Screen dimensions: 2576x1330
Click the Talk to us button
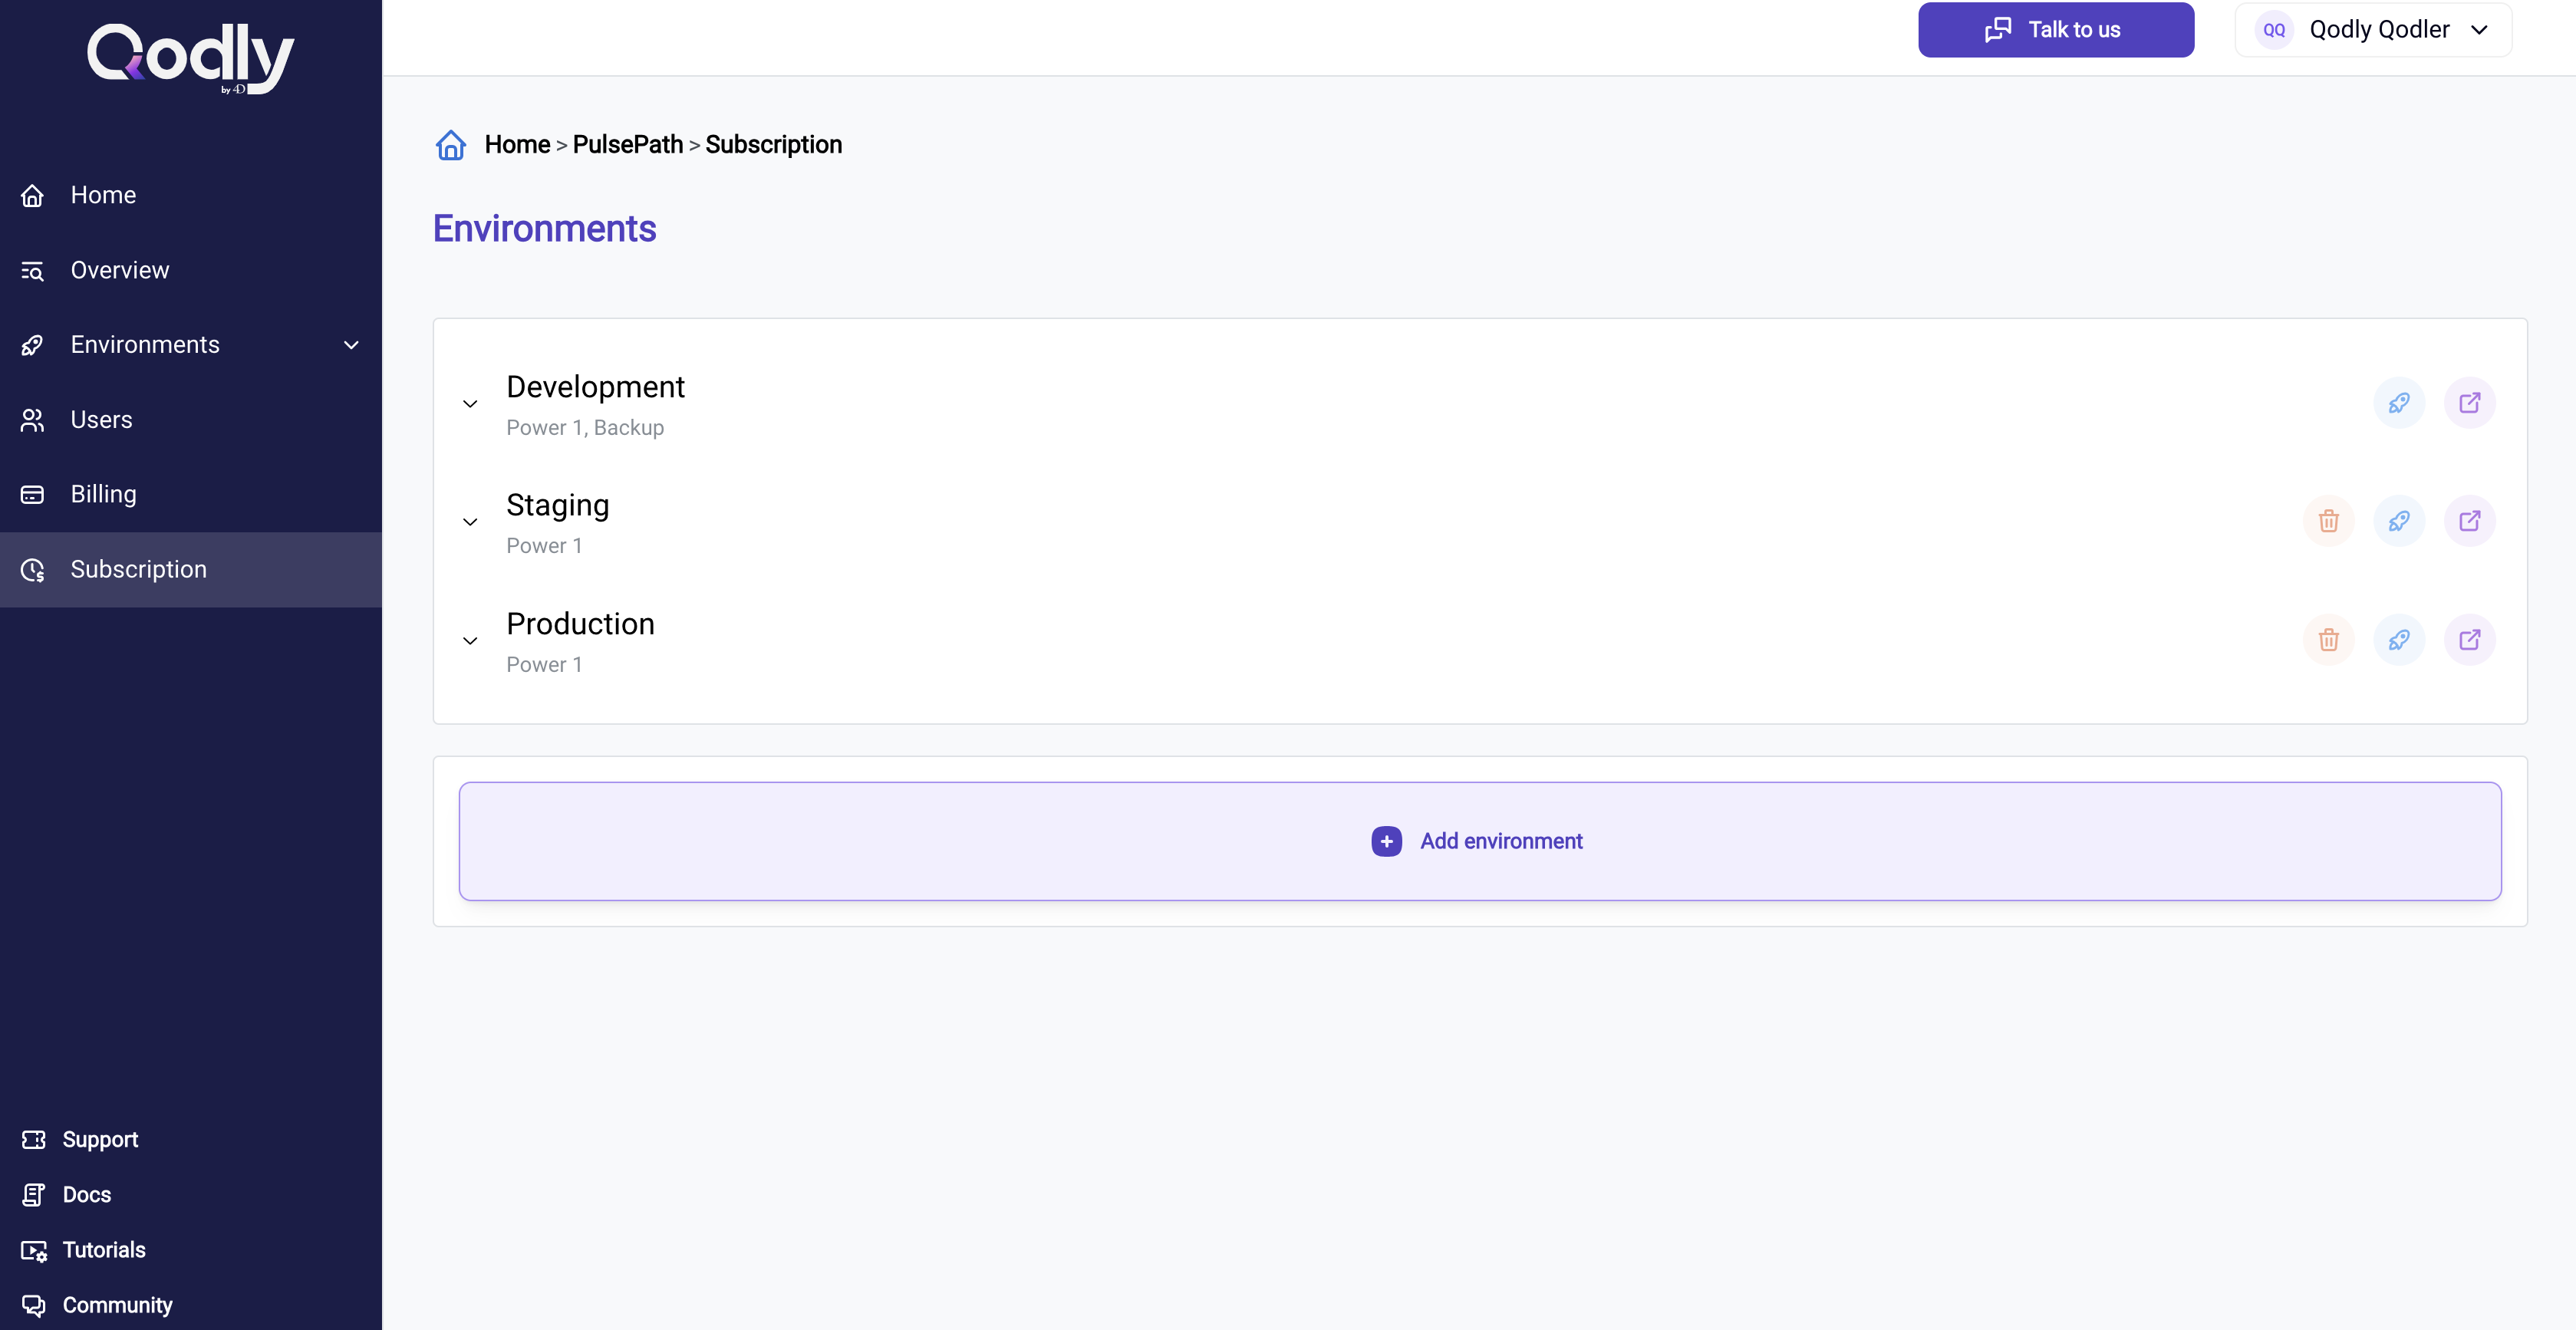(x=2056, y=30)
